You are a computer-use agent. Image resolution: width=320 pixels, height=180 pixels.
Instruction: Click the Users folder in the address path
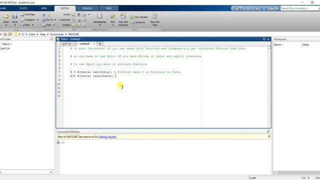click(x=32, y=34)
